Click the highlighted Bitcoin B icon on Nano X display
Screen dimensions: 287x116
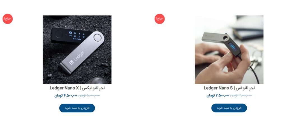70,33
